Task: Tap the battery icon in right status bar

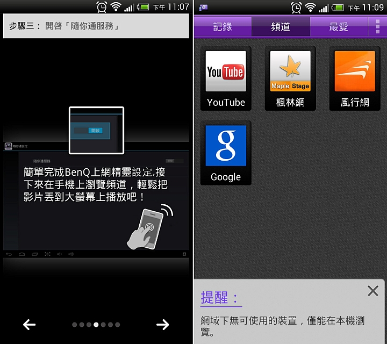Action: coord(338,8)
